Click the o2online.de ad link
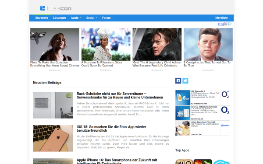 (x=197, y=119)
